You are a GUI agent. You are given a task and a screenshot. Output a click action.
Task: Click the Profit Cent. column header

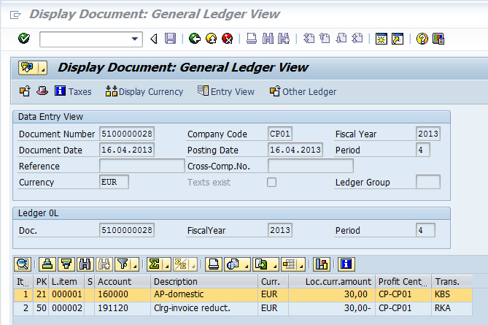click(403, 282)
